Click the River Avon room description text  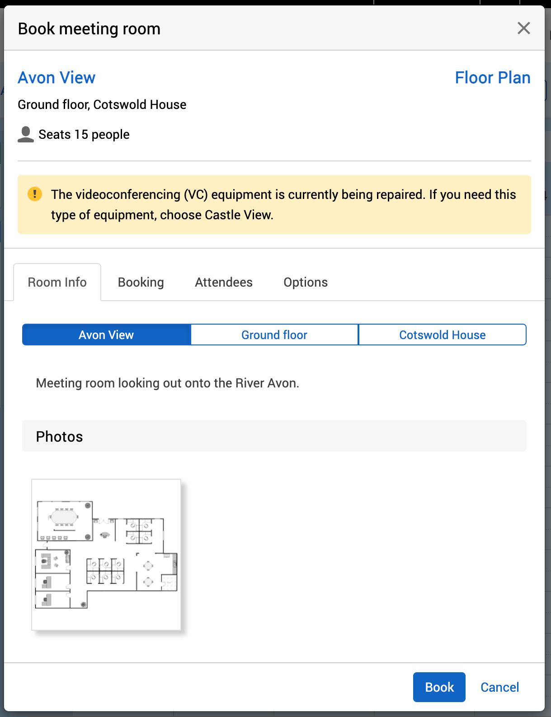click(168, 383)
